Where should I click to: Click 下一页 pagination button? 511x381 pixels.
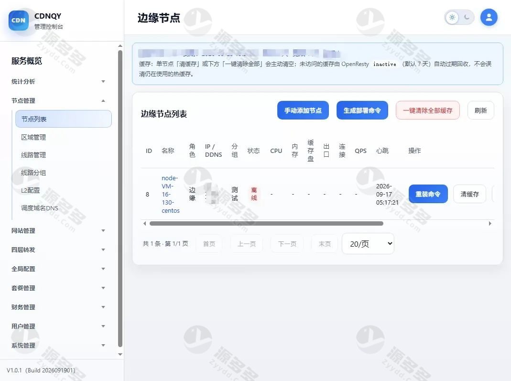point(287,244)
